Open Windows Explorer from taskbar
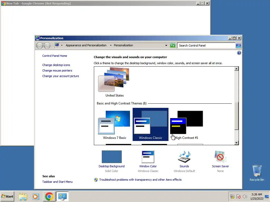The width and height of the screenshot is (270, 202). pyautogui.click(x=23, y=196)
